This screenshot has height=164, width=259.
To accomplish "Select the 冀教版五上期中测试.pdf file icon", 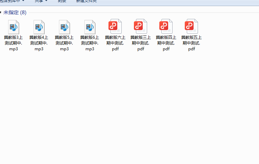I will click(x=192, y=26).
